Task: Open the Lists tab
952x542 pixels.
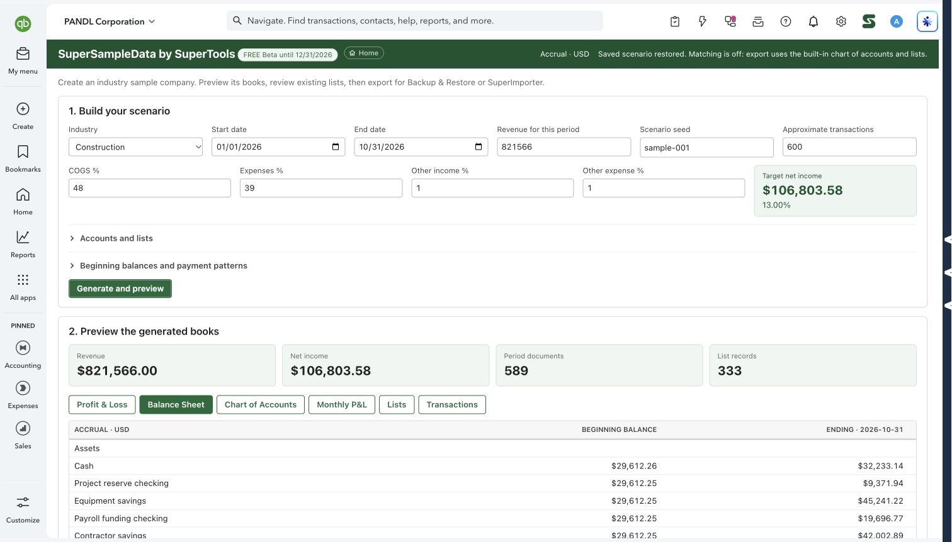Action: pyautogui.click(x=397, y=404)
